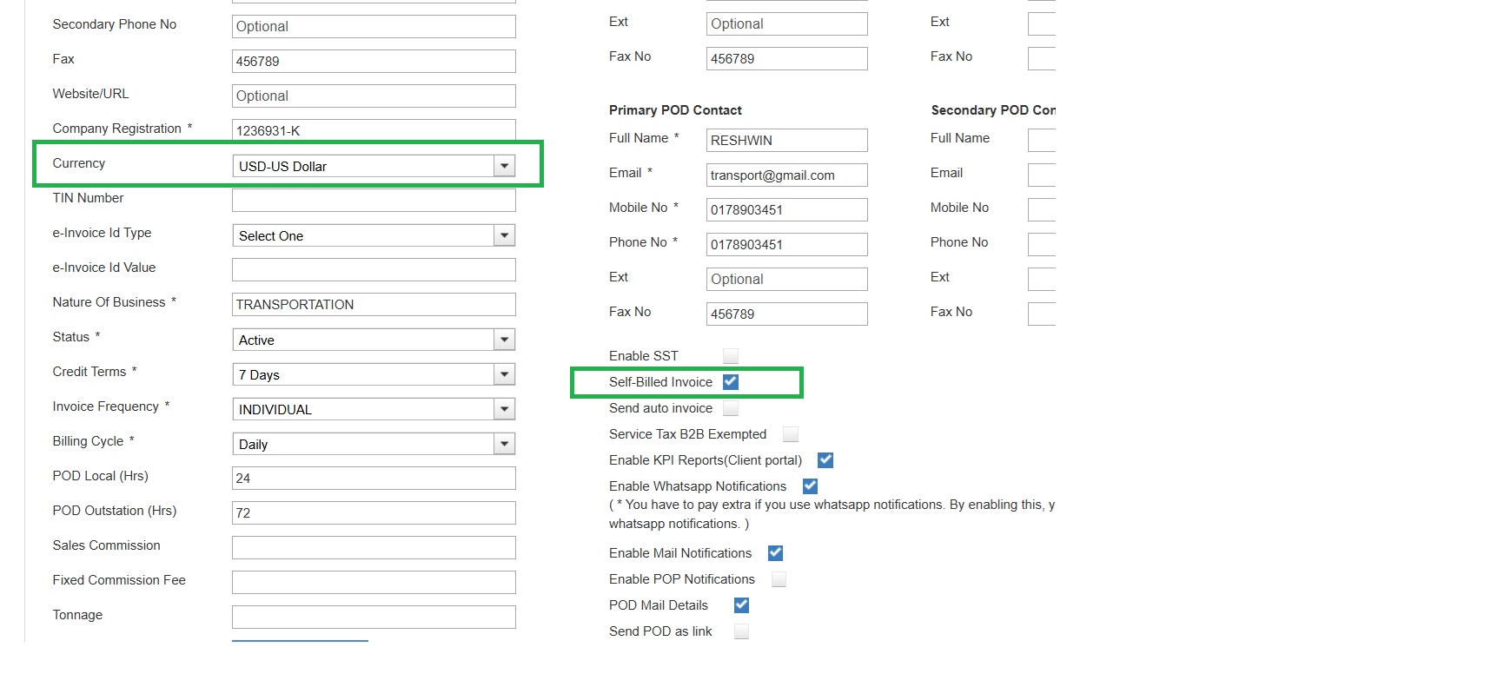
Task: Turn off Enable Whatsapp Notifications checkbox
Action: point(810,486)
